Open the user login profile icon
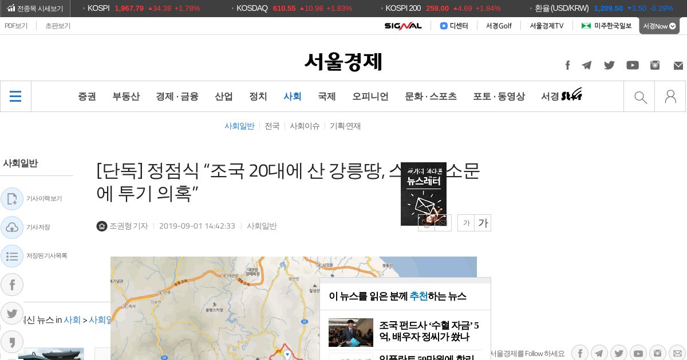This screenshot has width=687, height=360. [x=670, y=97]
